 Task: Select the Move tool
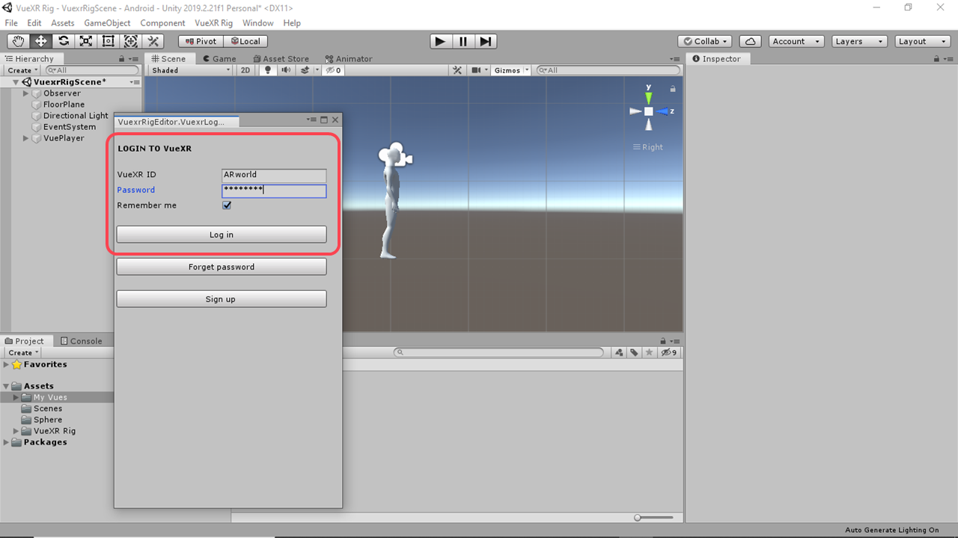tap(41, 41)
